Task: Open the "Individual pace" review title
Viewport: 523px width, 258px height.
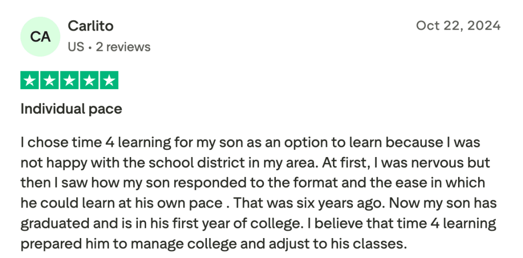Action: click(x=71, y=109)
